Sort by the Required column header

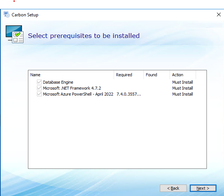(x=129, y=75)
